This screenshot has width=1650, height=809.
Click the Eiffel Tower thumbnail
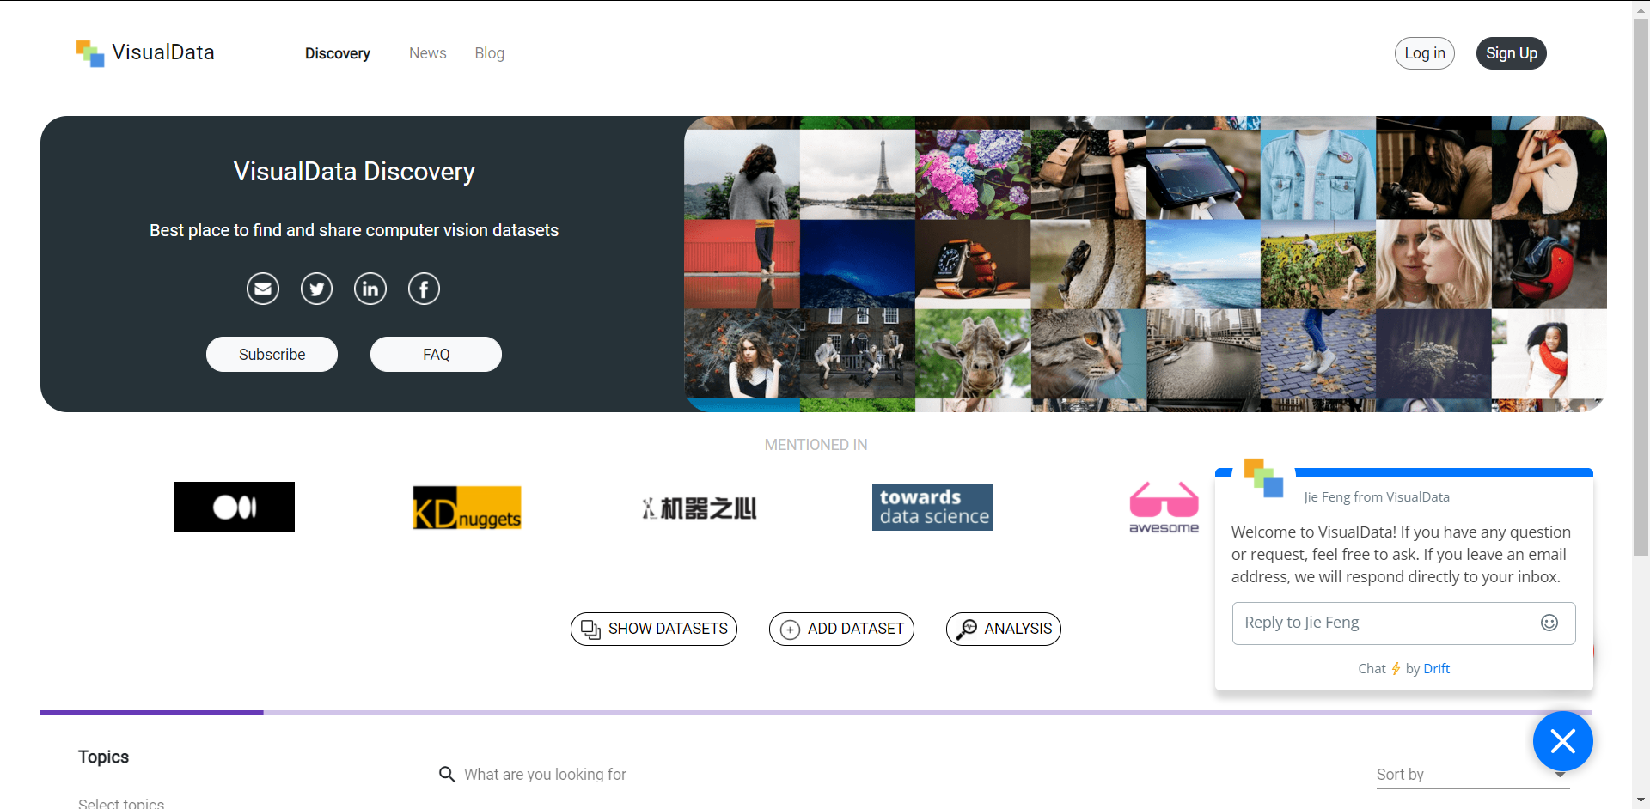(858, 174)
